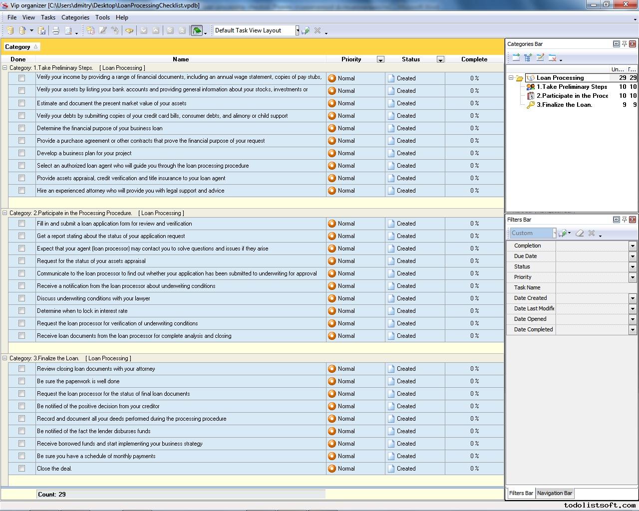Check Done for 'Develop a business plan' task

[21, 153]
